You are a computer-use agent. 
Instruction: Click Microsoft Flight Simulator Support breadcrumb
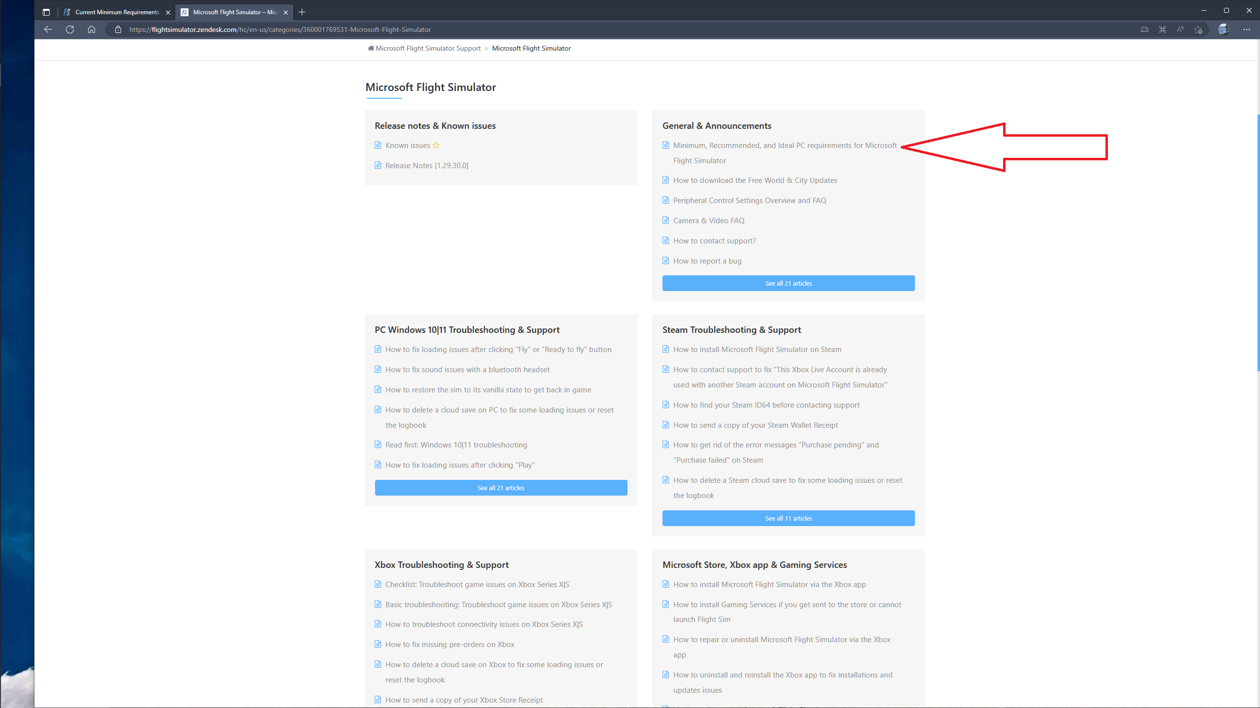coord(428,48)
